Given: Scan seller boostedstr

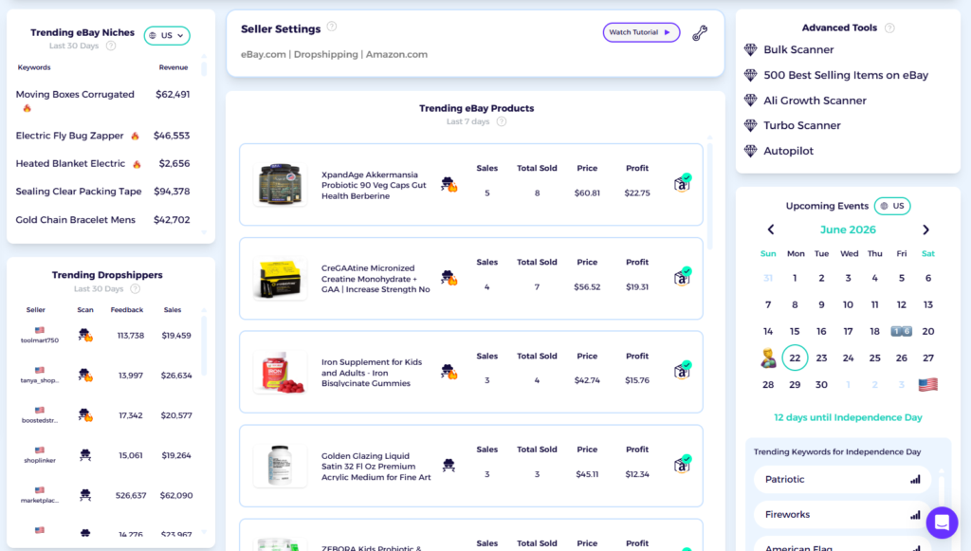Looking at the screenshot, I should 85,415.
